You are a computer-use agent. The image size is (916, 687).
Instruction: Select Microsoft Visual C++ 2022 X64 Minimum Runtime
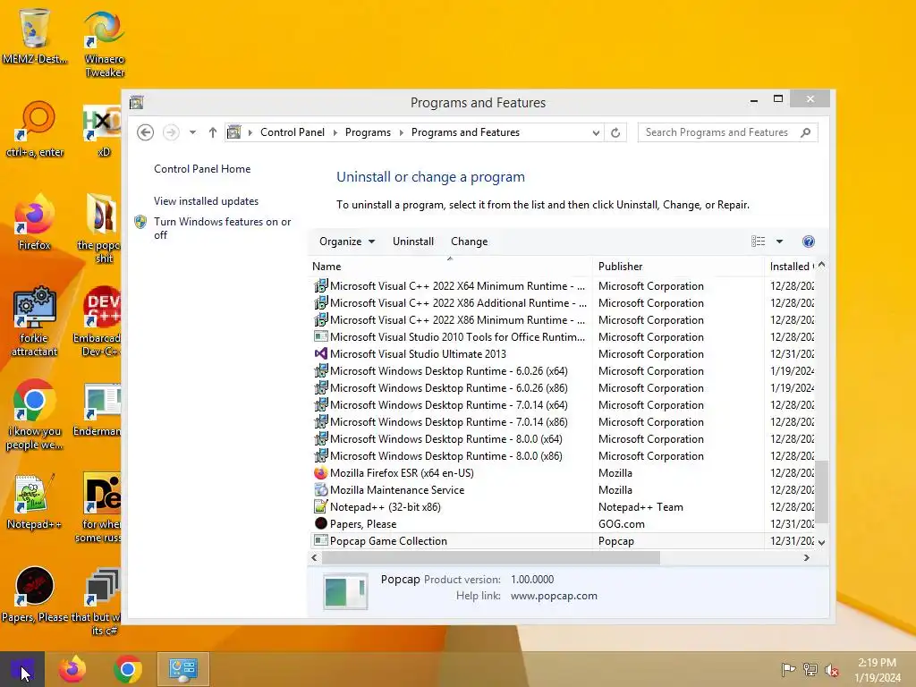click(564, 286)
